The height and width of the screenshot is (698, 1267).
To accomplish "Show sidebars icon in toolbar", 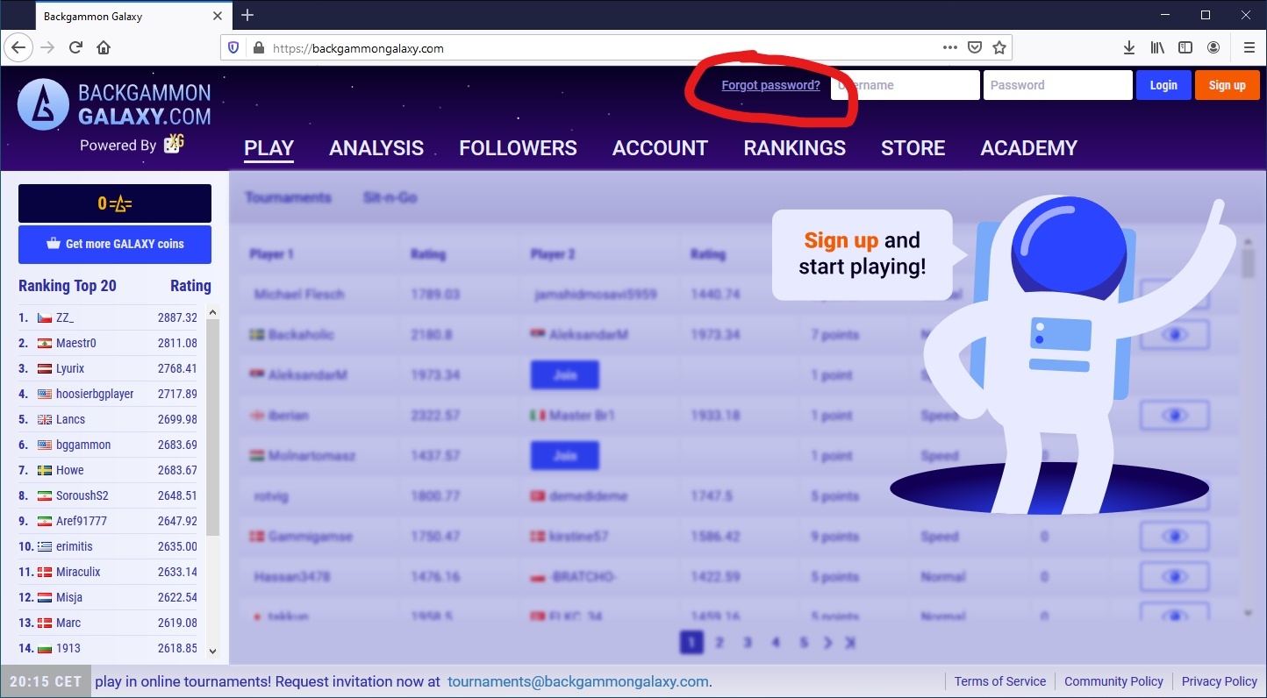I will coord(1185,47).
